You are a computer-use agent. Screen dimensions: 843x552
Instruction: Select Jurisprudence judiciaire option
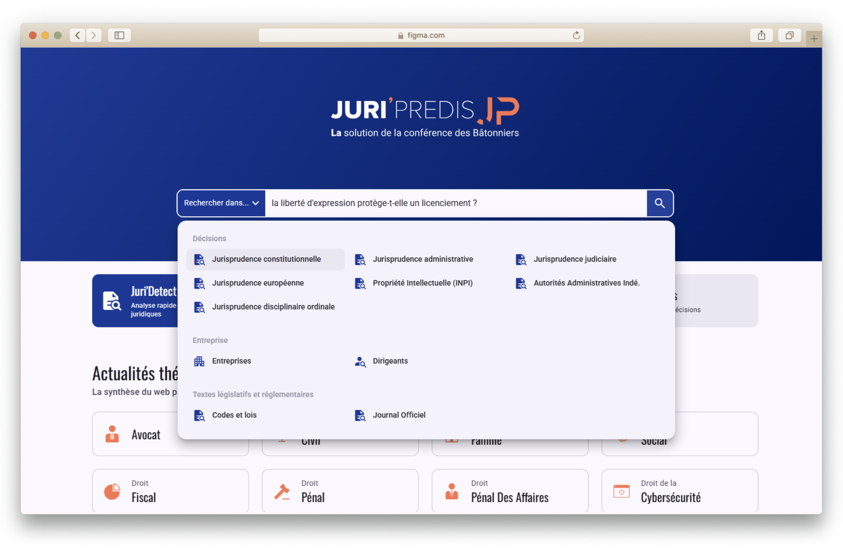(586, 260)
